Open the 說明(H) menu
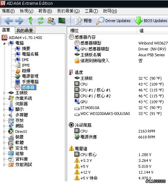Image resolution: width=168 pixels, height=184 pixels. pos(110,11)
